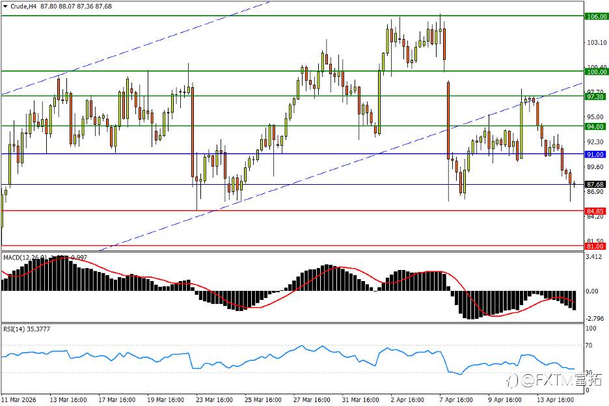609x406 pixels.
Task: Click the MACD(12,26,9) indicator label
Action: (25, 258)
